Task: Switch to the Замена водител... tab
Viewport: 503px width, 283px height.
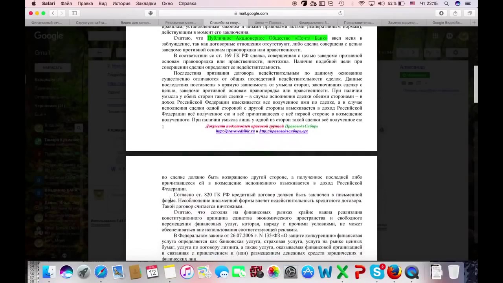Action: [x=403, y=23]
